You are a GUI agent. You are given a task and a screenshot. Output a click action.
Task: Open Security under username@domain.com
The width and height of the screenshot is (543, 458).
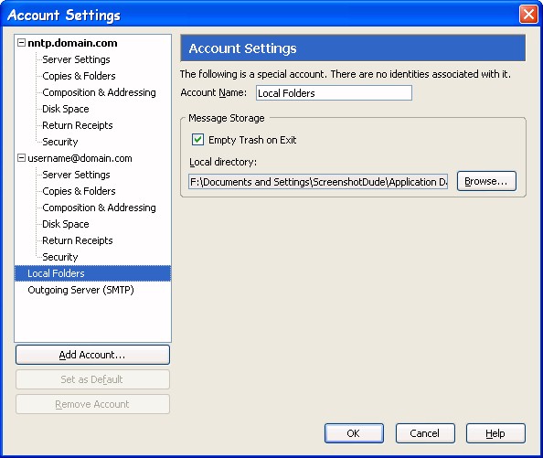60,257
